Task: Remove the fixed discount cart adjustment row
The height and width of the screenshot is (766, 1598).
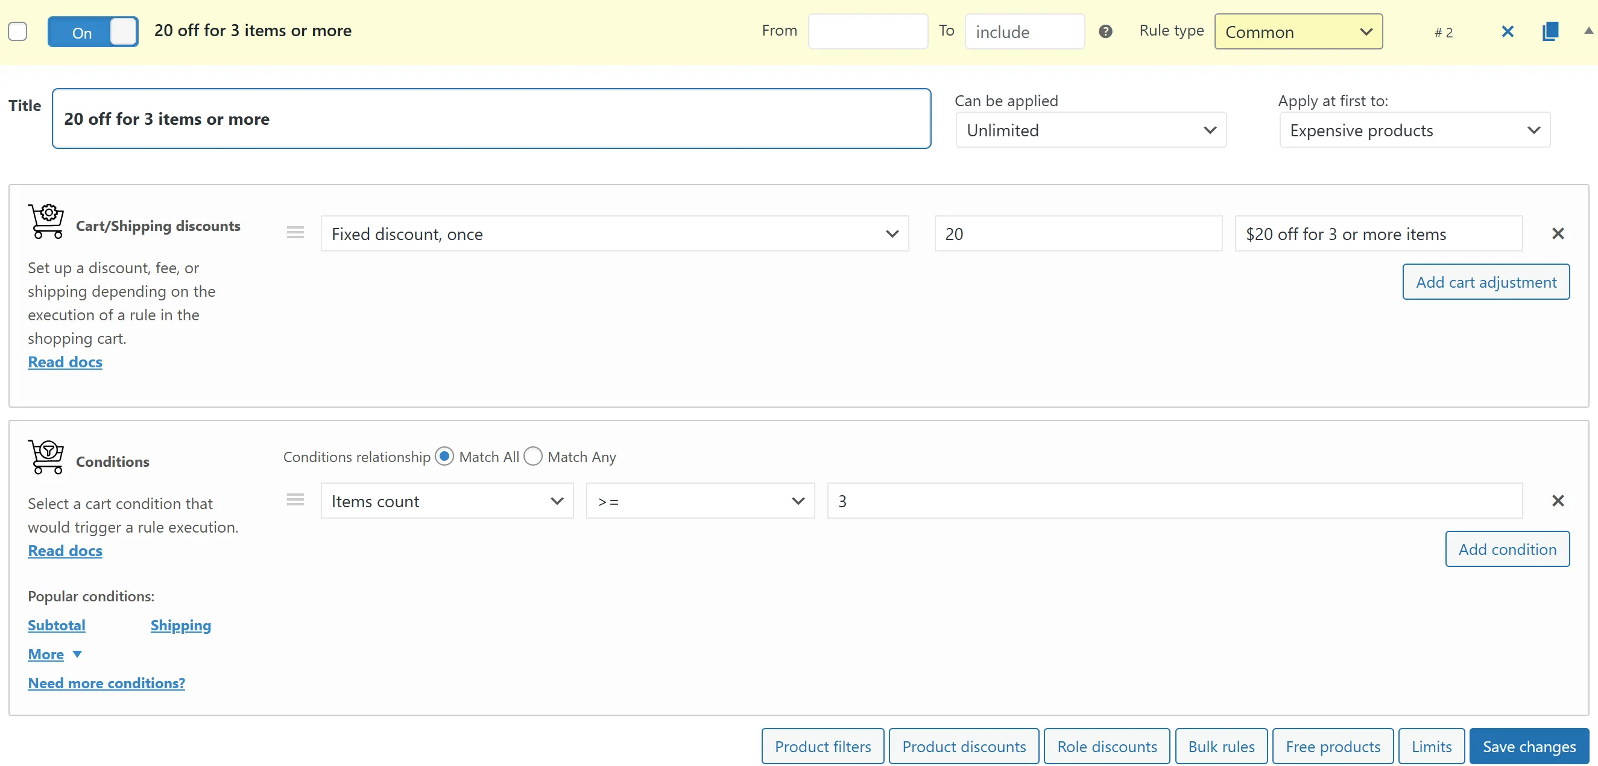Action: (1558, 234)
